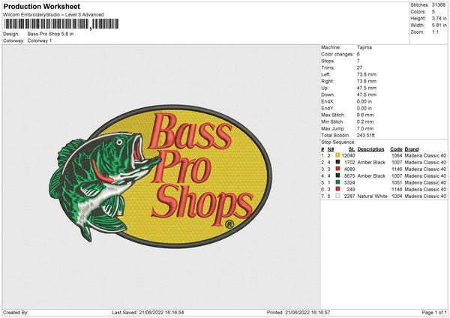Click the stitch count '12040' in row 1
Screen dimensions: 450x318
pyautogui.click(x=349, y=155)
